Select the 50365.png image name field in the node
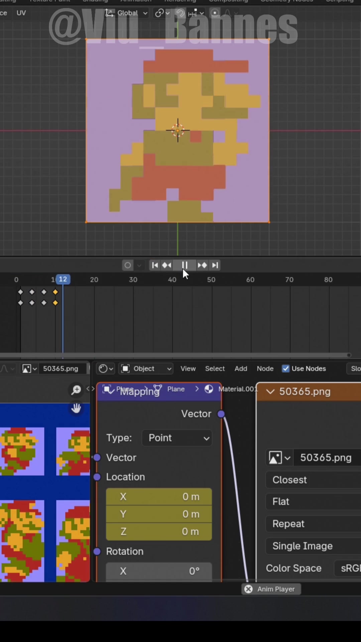The width and height of the screenshot is (361, 642). (x=327, y=458)
